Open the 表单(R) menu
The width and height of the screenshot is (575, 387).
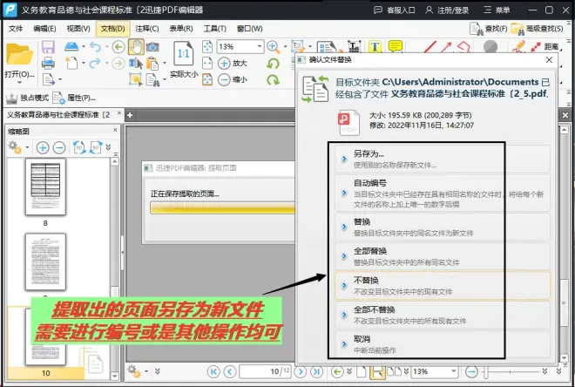point(181,29)
